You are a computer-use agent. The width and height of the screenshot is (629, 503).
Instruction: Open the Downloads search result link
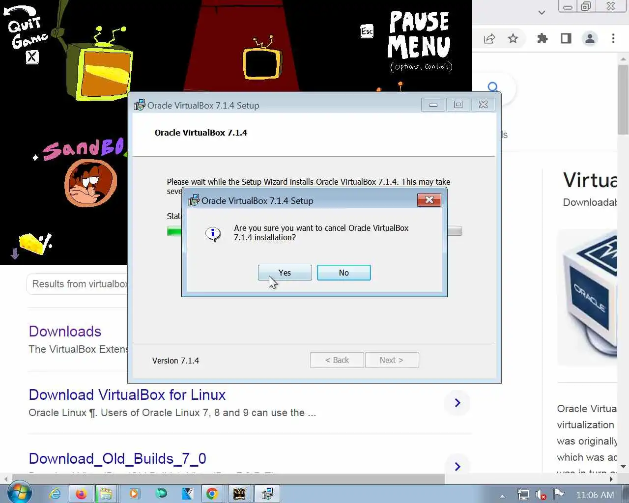(x=65, y=332)
